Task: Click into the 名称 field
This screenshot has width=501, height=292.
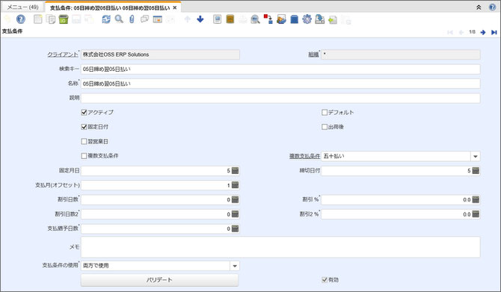Action: 280,84
